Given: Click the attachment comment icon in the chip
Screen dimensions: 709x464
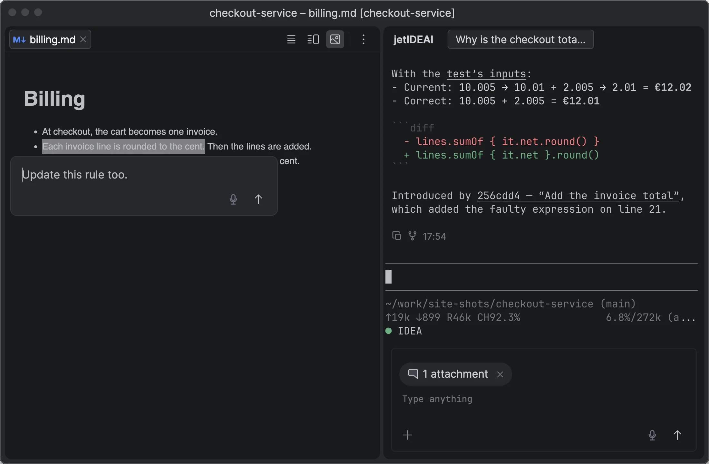Looking at the screenshot, I should tap(413, 374).
